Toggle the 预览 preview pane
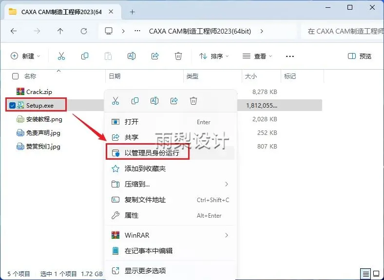 click(360, 56)
